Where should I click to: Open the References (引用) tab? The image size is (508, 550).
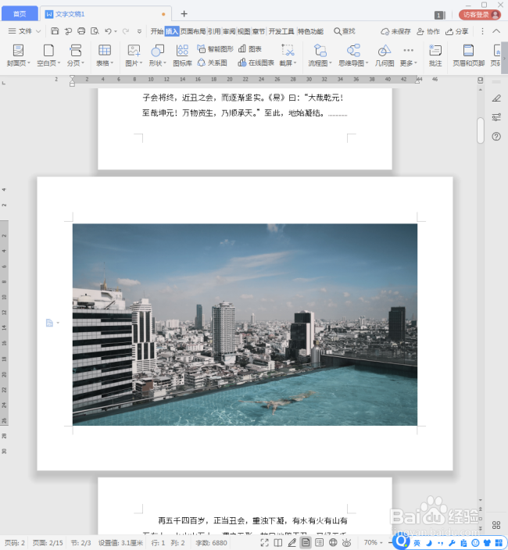pos(214,31)
